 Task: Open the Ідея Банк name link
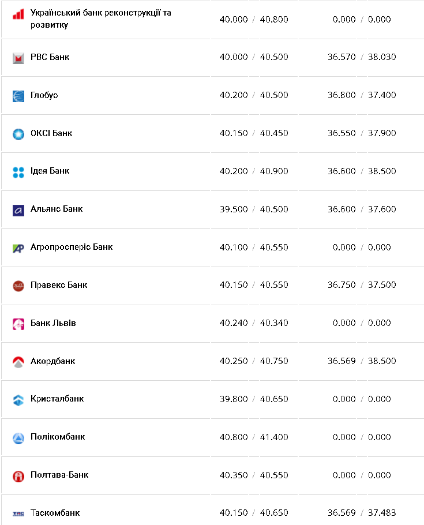[x=50, y=171]
